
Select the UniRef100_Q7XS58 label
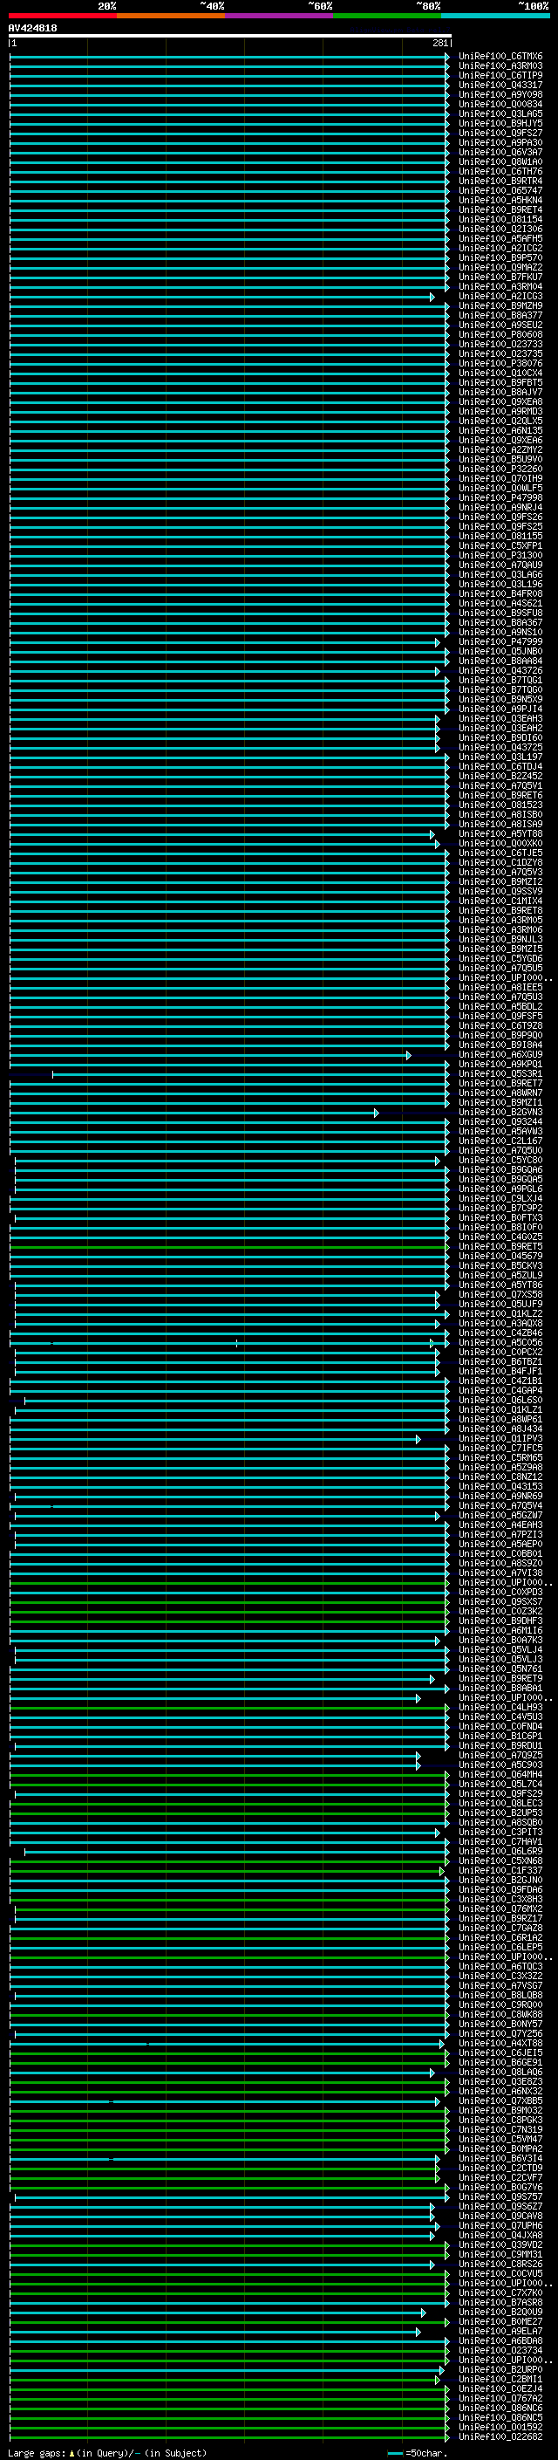(x=500, y=1295)
